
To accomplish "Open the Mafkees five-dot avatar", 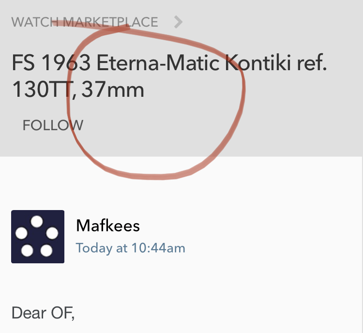I will 38,237.
